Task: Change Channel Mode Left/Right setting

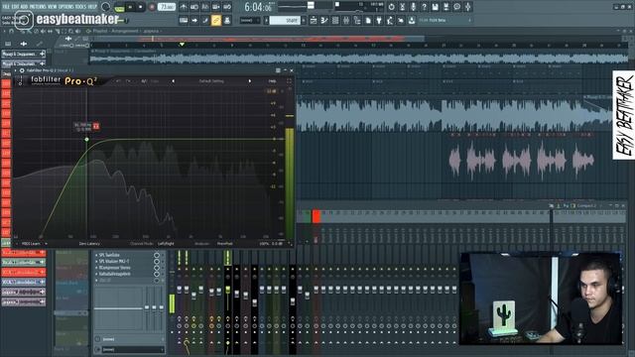Action: pos(166,244)
